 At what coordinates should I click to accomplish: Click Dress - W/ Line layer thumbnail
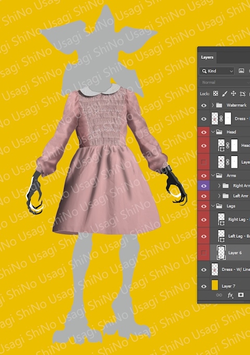(x=215, y=270)
